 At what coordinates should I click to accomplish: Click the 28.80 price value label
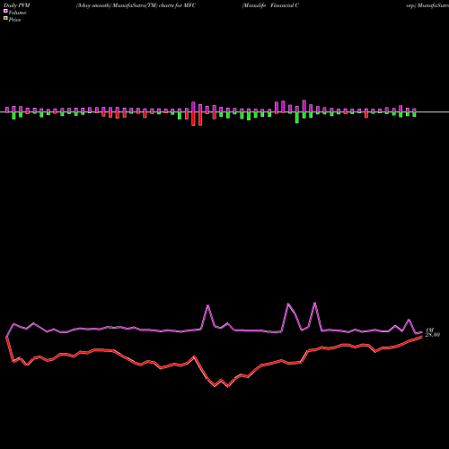pyautogui.click(x=432, y=335)
